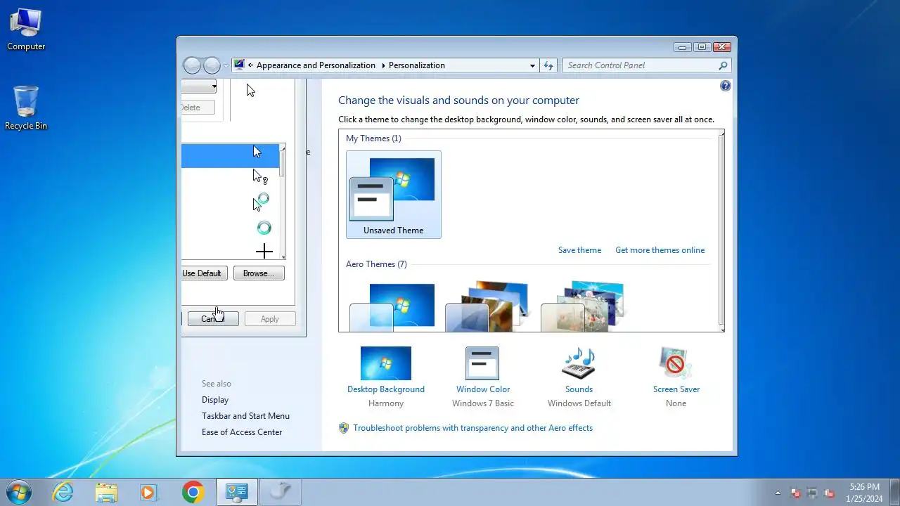
Task: Click the themes list scroll down arrow
Action: pos(721,327)
